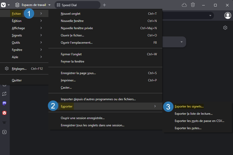
Task: Open the Vivaldi community web panel
Action: point(4,113)
